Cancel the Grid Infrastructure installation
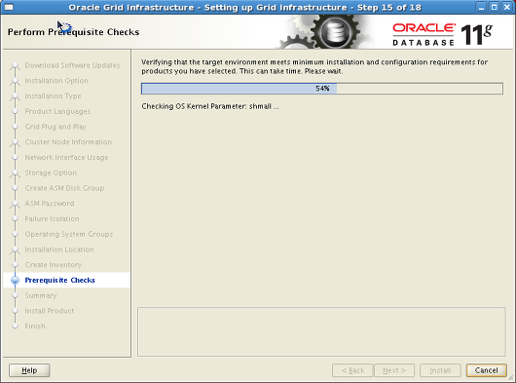The height and width of the screenshot is (383, 516). [x=487, y=370]
